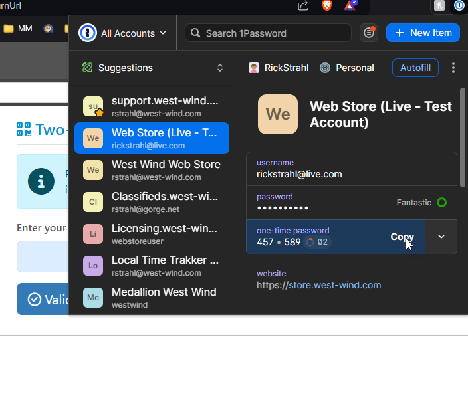The width and height of the screenshot is (468, 406).
Task: Expand the one-time password options chevron
Action: 441,237
